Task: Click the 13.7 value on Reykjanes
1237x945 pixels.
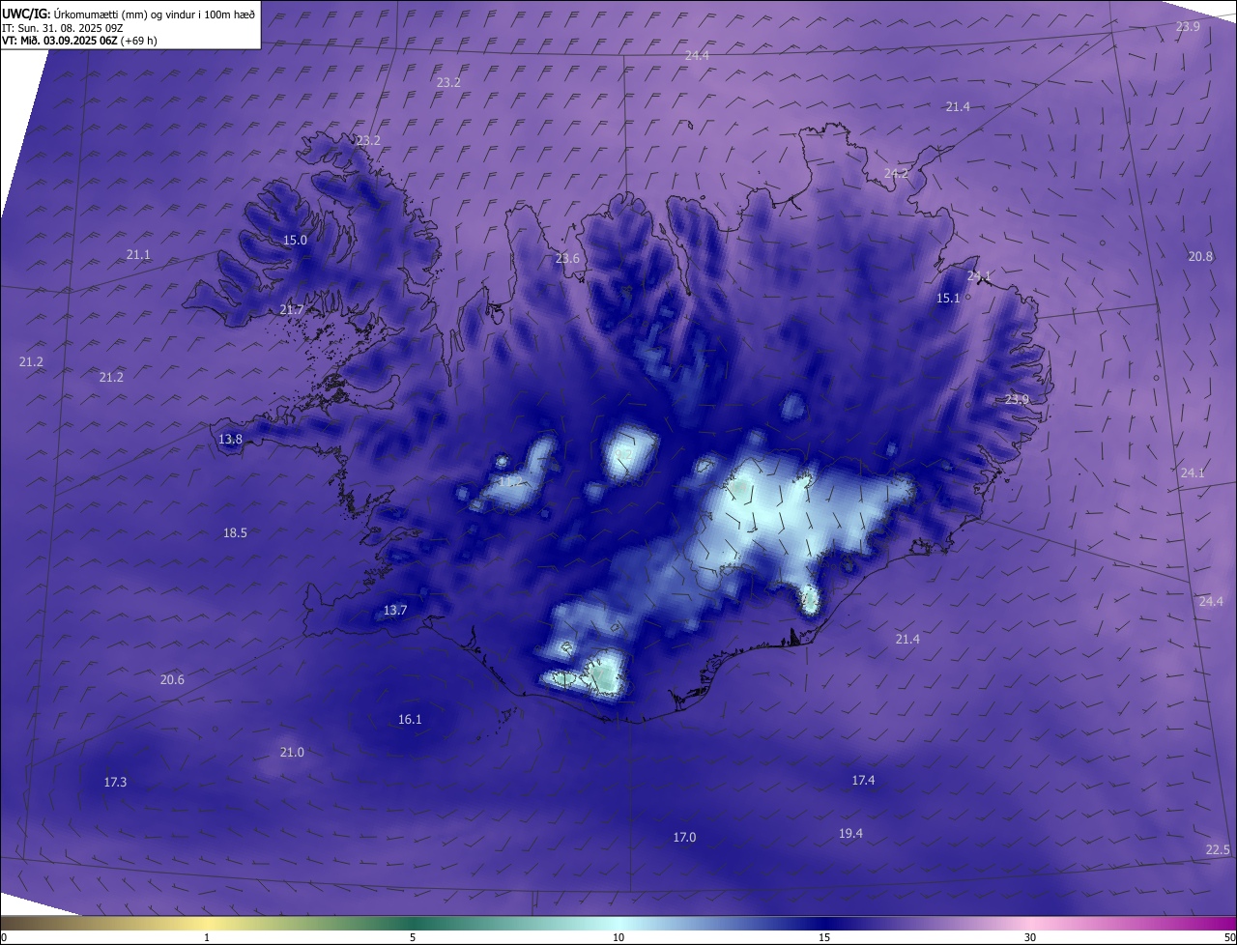Action: pos(395,610)
